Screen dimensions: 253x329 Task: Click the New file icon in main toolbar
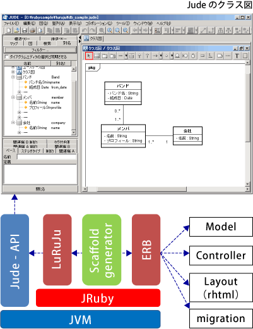(x=9, y=30)
